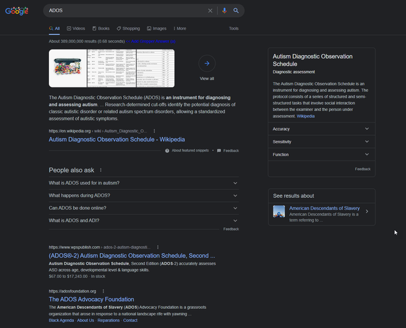
Task: Open the three-dot menu beside Wikipedia result URL
Action: click(154, 131)
